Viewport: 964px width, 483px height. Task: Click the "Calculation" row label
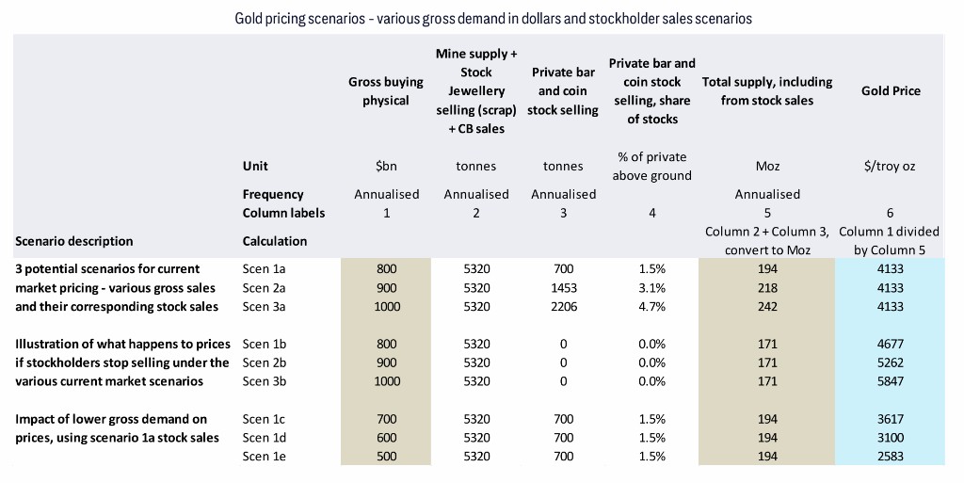(x=275, y=241)
